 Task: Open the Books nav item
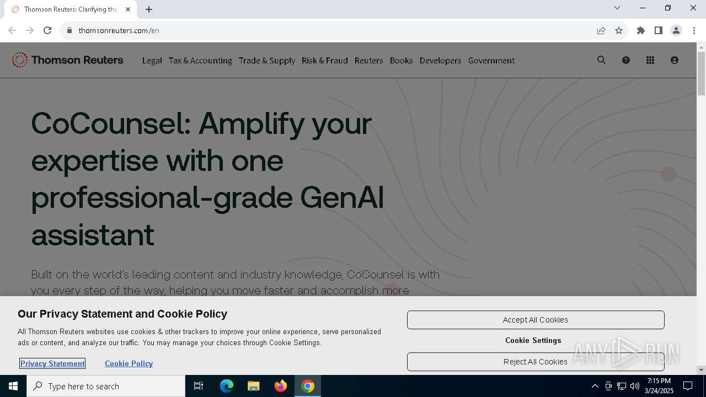(402, 61)
